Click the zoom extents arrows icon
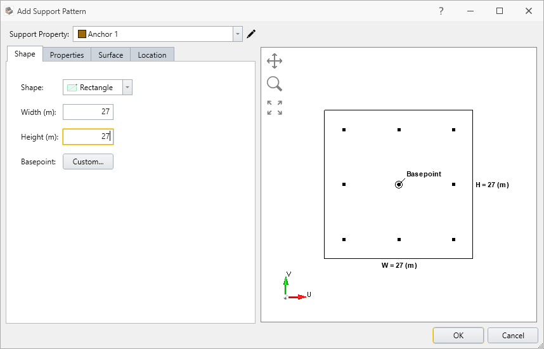 (x=275, y=108)
